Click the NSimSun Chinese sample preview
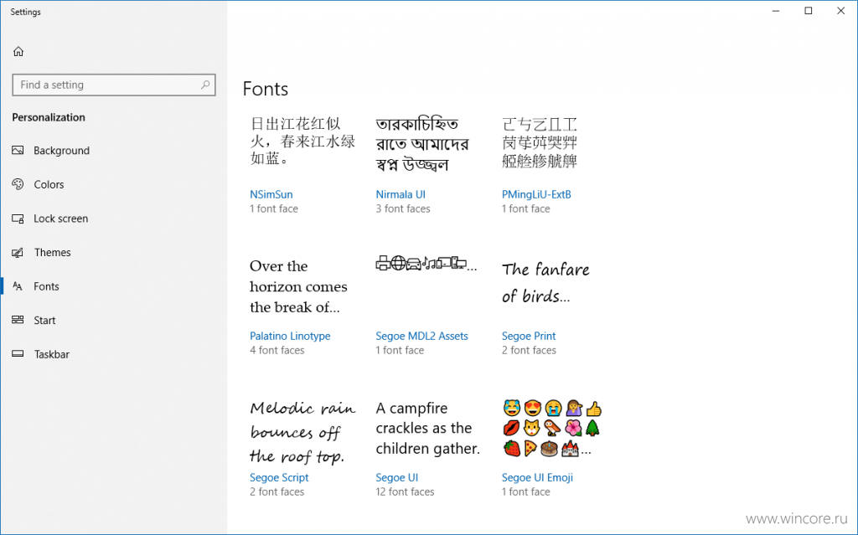The height and width of the screenshot is (535, 858). (x=302, y=141)
